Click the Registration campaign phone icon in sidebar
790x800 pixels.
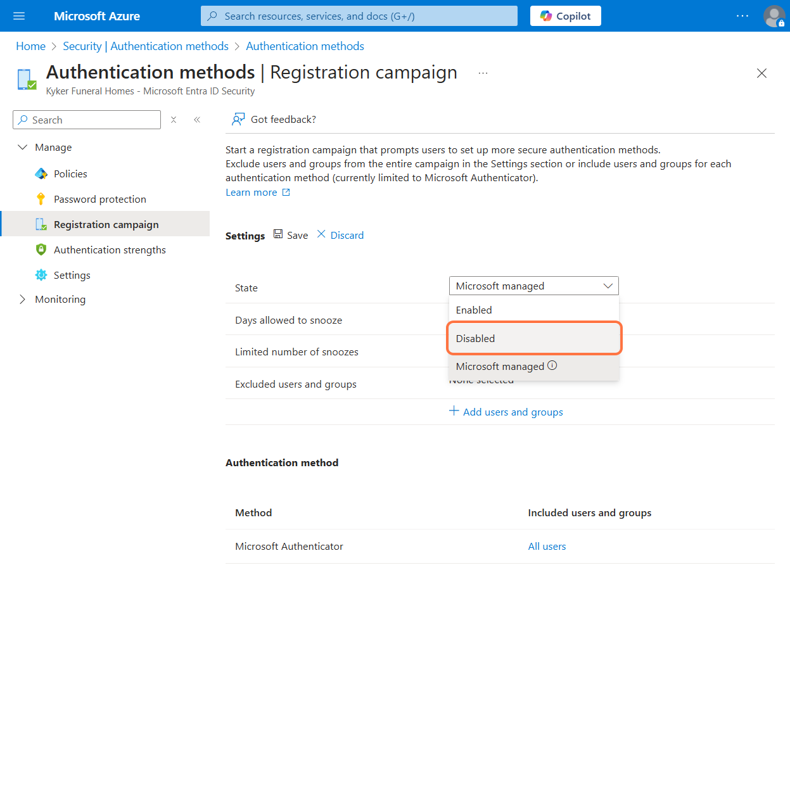point(41,224)
